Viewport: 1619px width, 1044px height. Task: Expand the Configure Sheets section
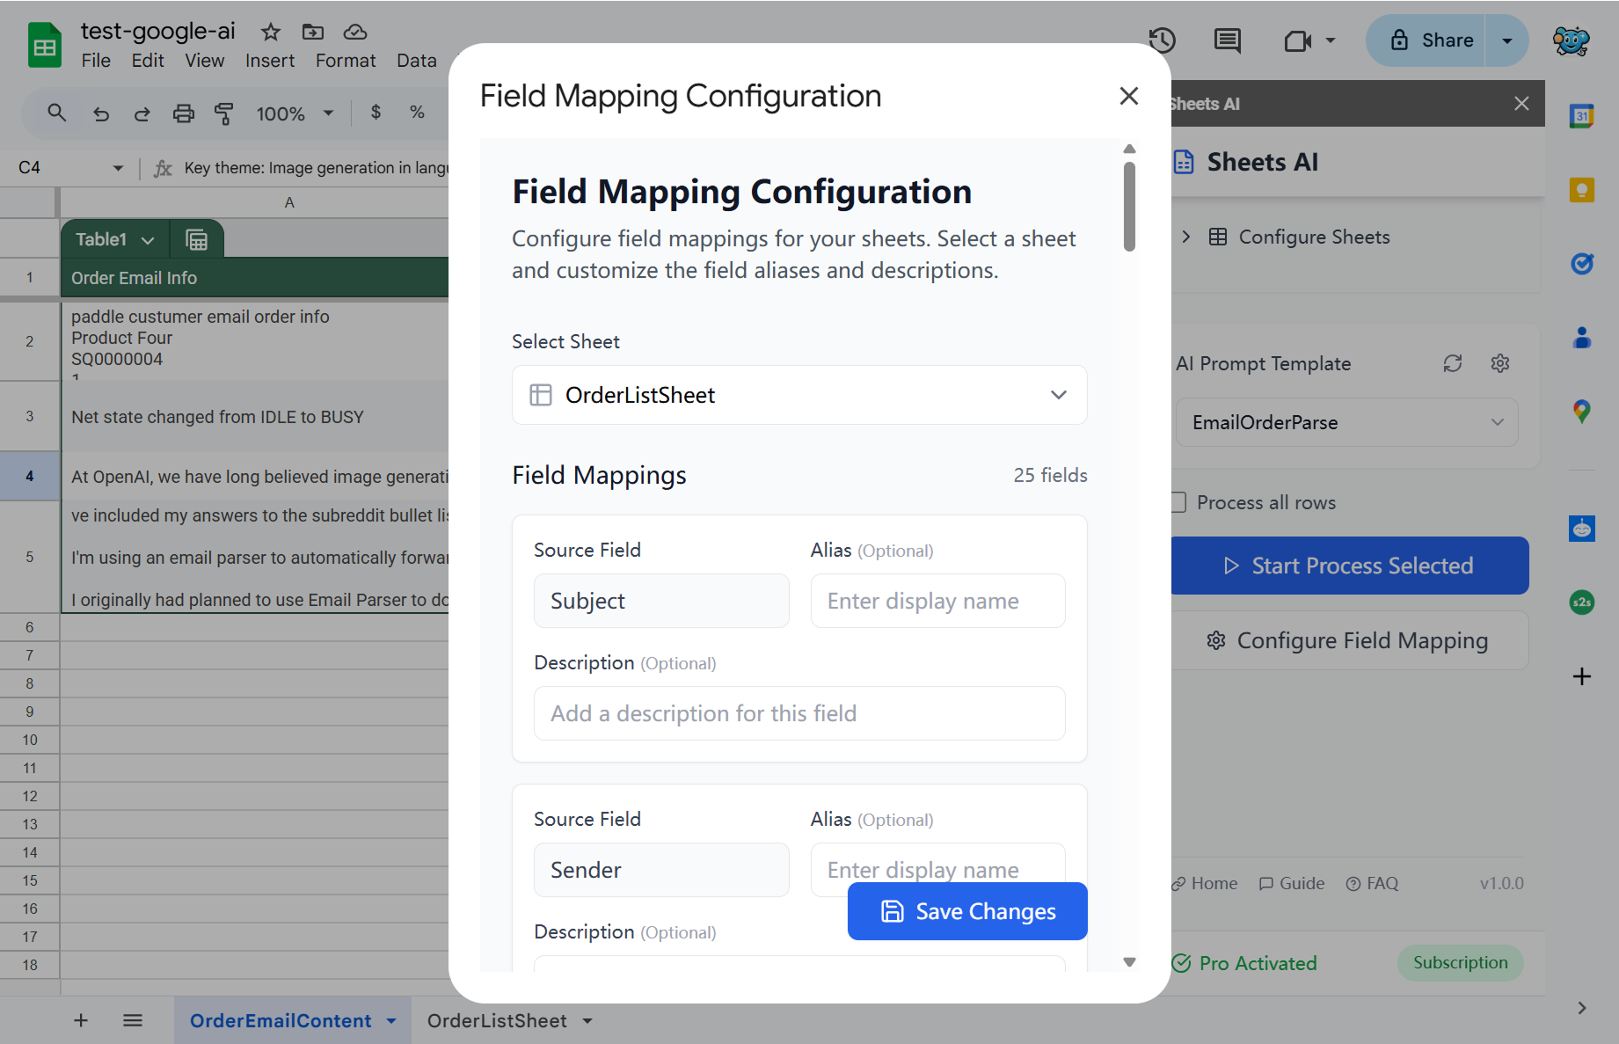(x=1185, y=237)
